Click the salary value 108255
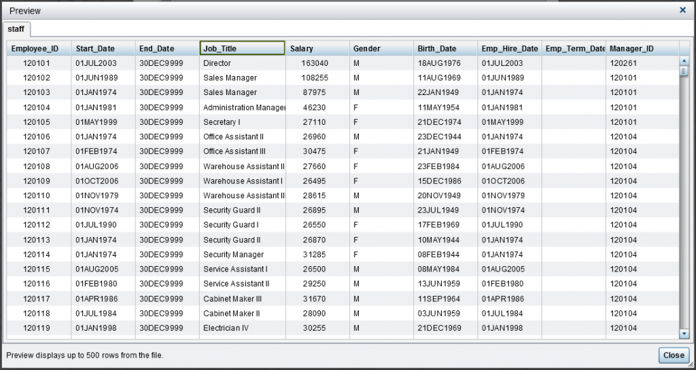This screenshot has width=696, height=370. point(315,78)
